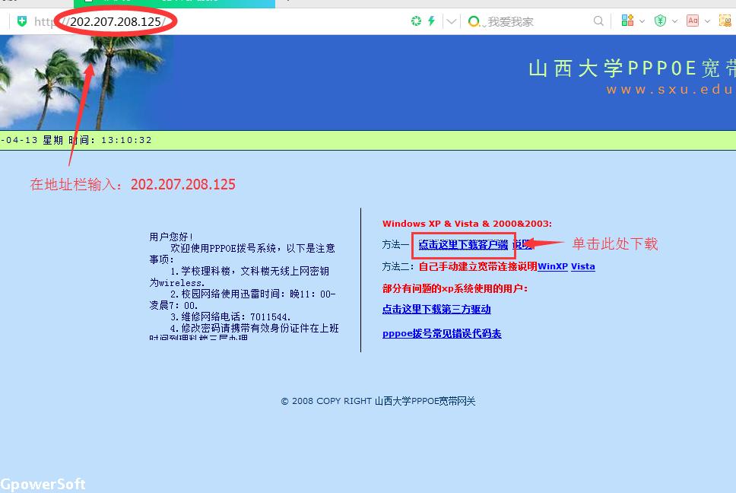
Task: Expand the address bar history dropdown arrow
Action: [452, 21]
